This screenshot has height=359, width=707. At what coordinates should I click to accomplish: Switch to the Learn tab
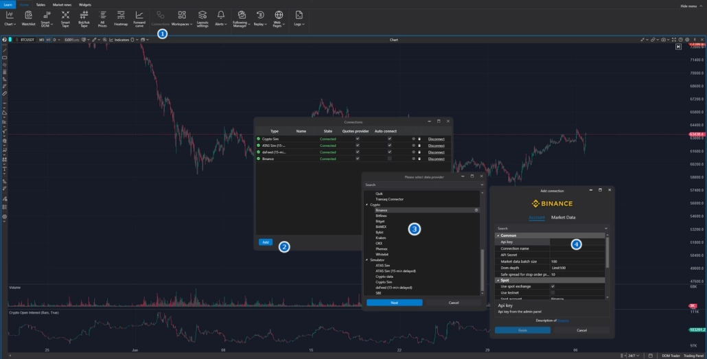8,5
